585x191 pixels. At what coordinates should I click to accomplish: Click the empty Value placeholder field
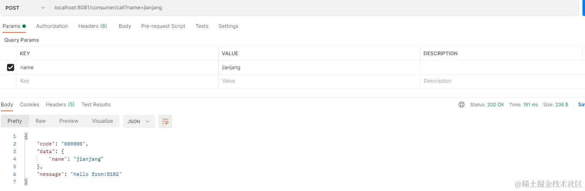pyautogui.click(x=319, y=81)
